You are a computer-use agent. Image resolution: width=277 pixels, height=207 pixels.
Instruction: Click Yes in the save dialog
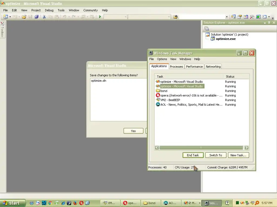click(x=133, y=131)
